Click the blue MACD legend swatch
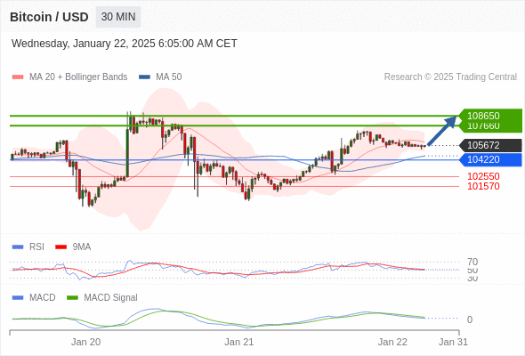This screenshot has width=525, height=356. pyautogui.click(x=18, y=298)
